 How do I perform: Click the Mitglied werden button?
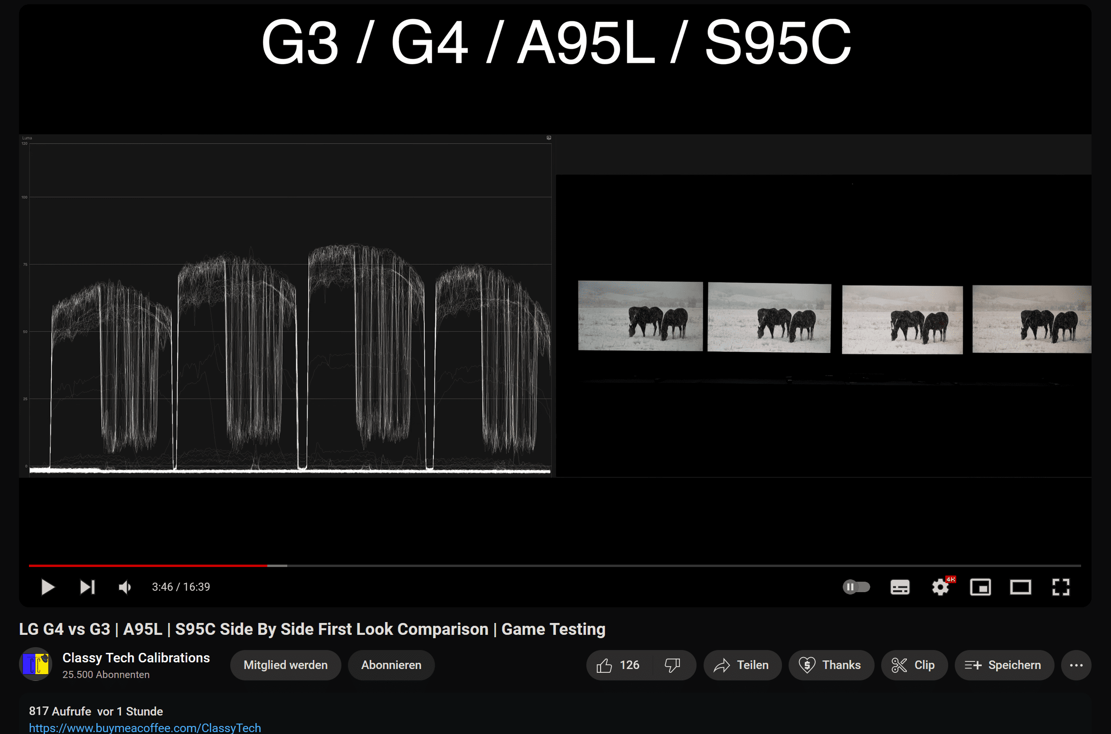click(x=285, y=665)
